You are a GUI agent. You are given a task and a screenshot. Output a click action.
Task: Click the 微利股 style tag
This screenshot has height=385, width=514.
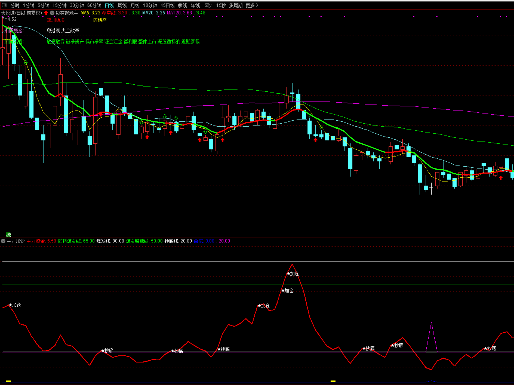(130, 41)
